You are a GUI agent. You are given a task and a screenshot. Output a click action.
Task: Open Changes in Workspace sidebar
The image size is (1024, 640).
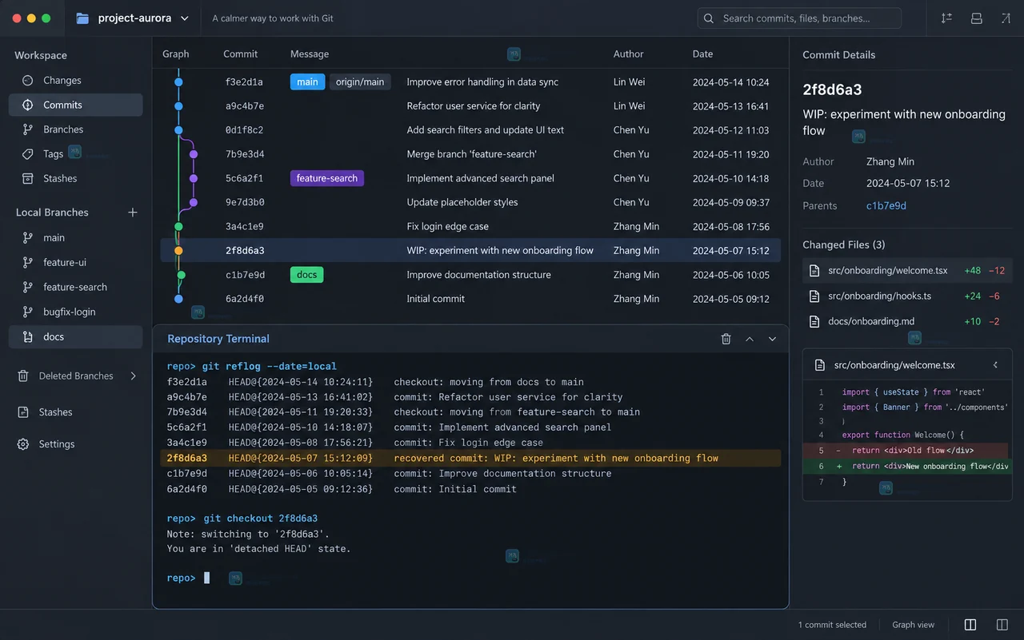point(76,80)
